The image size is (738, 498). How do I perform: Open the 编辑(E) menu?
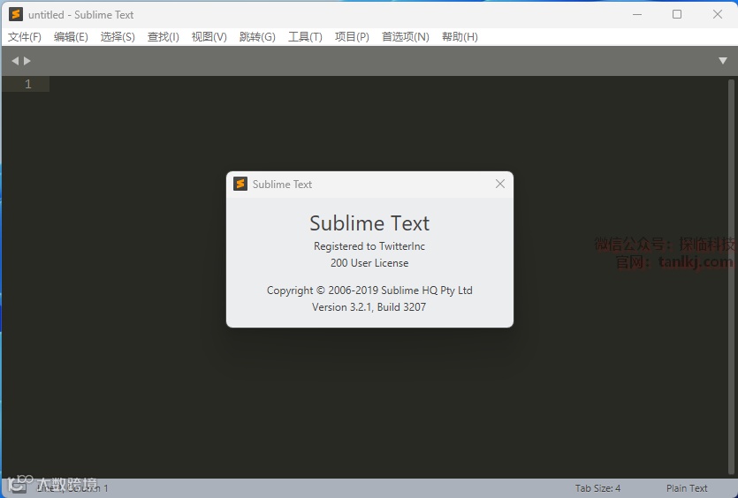click(71, 37)
